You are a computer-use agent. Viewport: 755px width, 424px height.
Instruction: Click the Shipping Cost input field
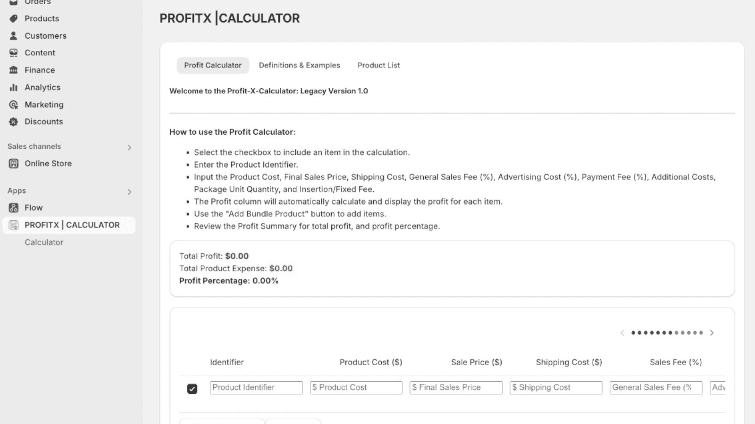pyautogui.click(x=556, y=387)
